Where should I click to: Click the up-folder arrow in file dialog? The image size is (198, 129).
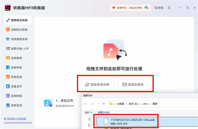click(x=104, y=104)
